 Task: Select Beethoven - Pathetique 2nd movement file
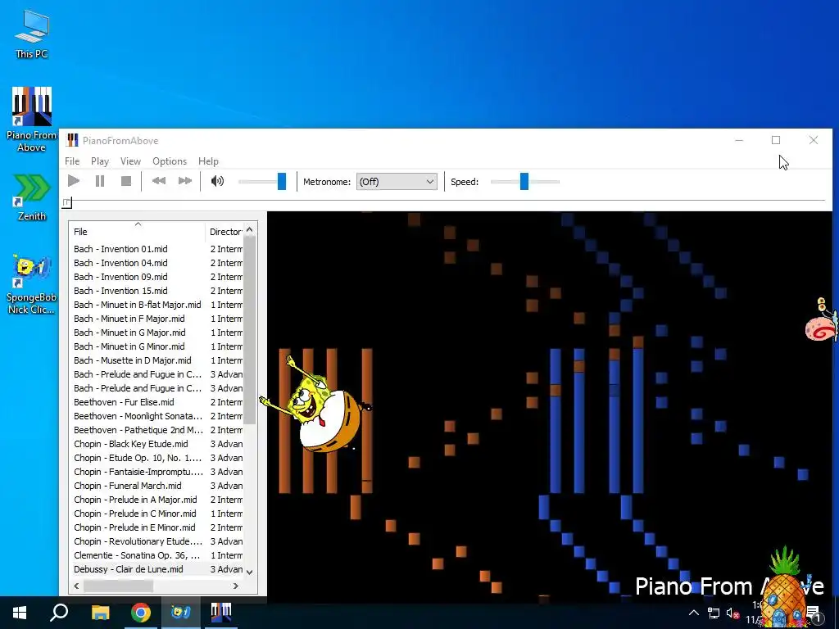coord(138,429)
